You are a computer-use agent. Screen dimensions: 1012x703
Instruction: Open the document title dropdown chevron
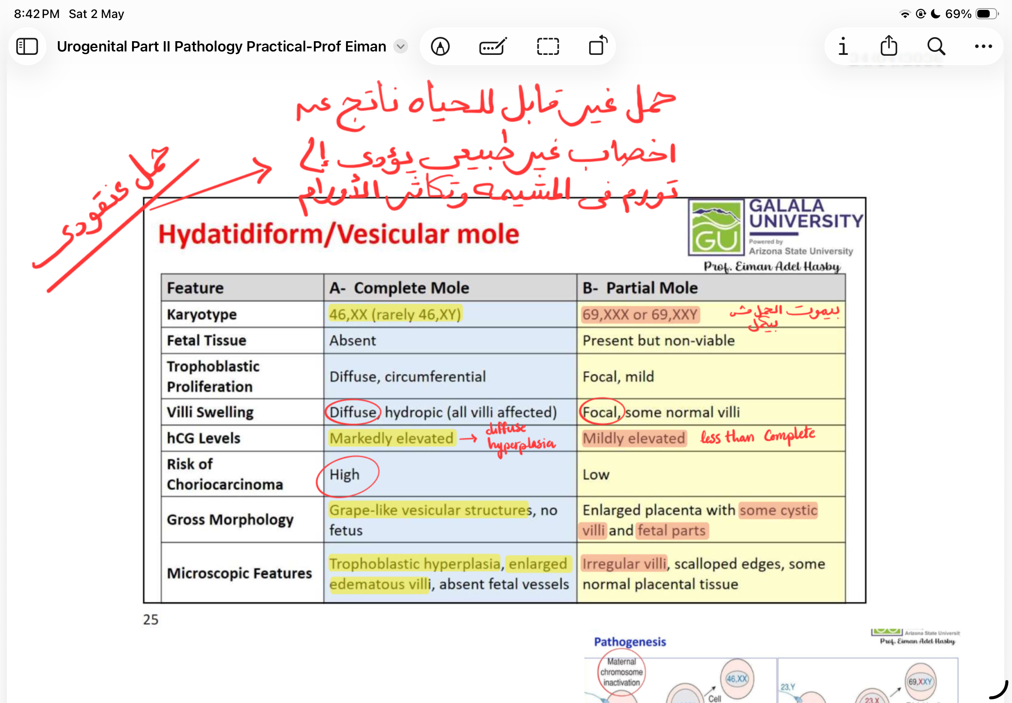(x=401, y=46)
